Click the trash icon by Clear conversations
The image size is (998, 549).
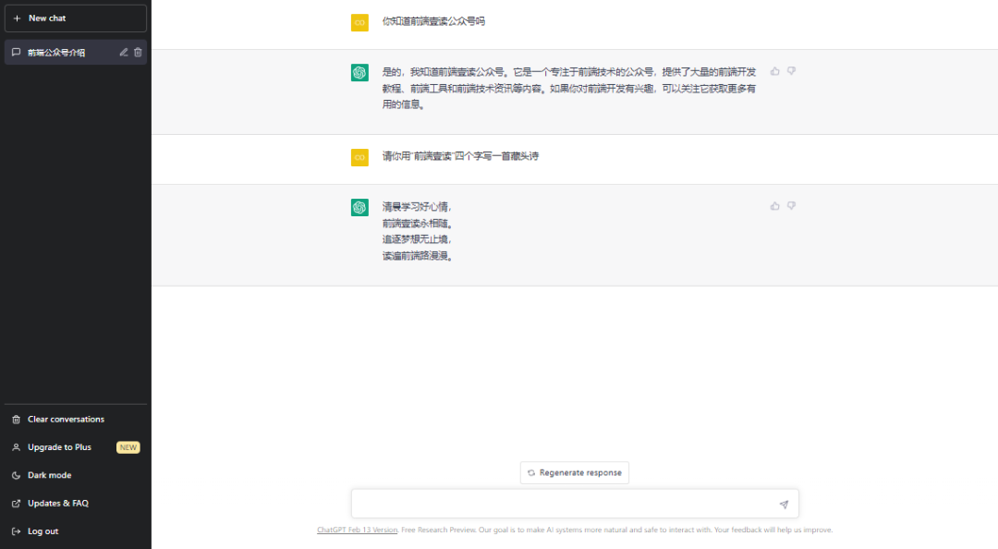[x=17, y=419]
